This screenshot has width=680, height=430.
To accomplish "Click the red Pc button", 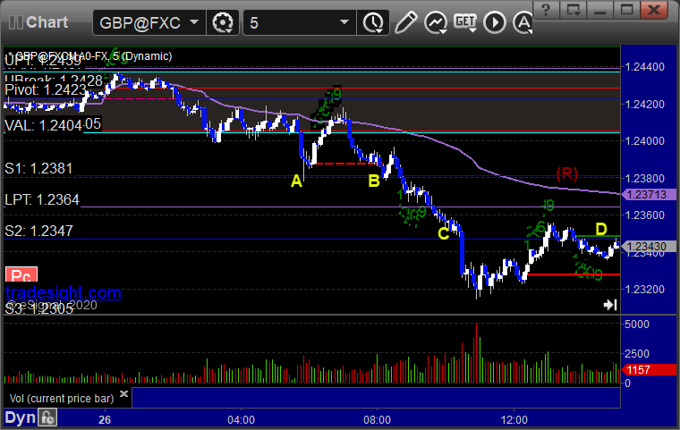I will pos(21,274).
